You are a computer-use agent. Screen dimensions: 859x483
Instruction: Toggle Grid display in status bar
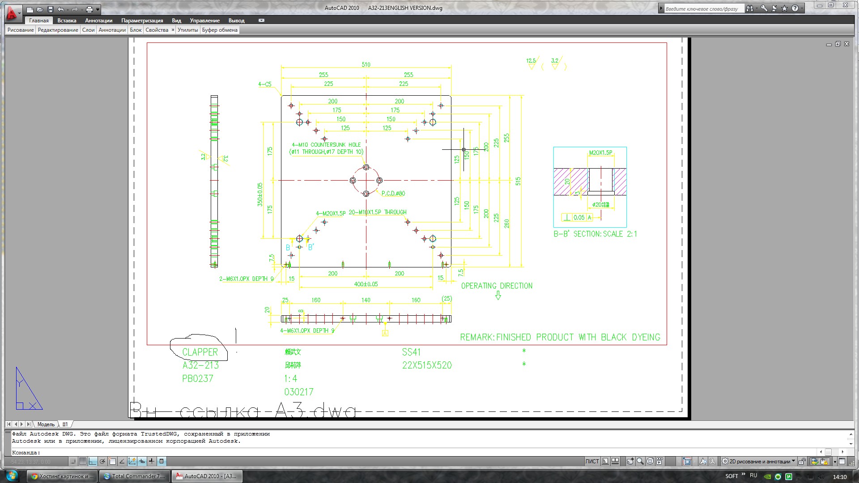[x=83, y=462]
